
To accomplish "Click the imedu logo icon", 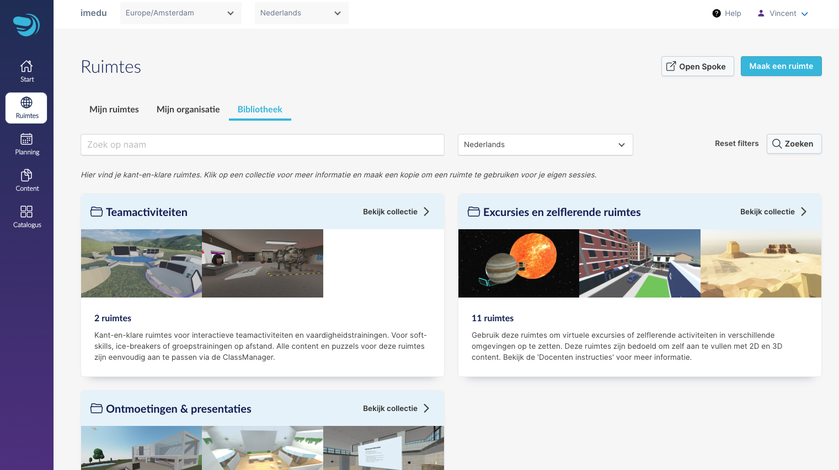I will (26, 25).
